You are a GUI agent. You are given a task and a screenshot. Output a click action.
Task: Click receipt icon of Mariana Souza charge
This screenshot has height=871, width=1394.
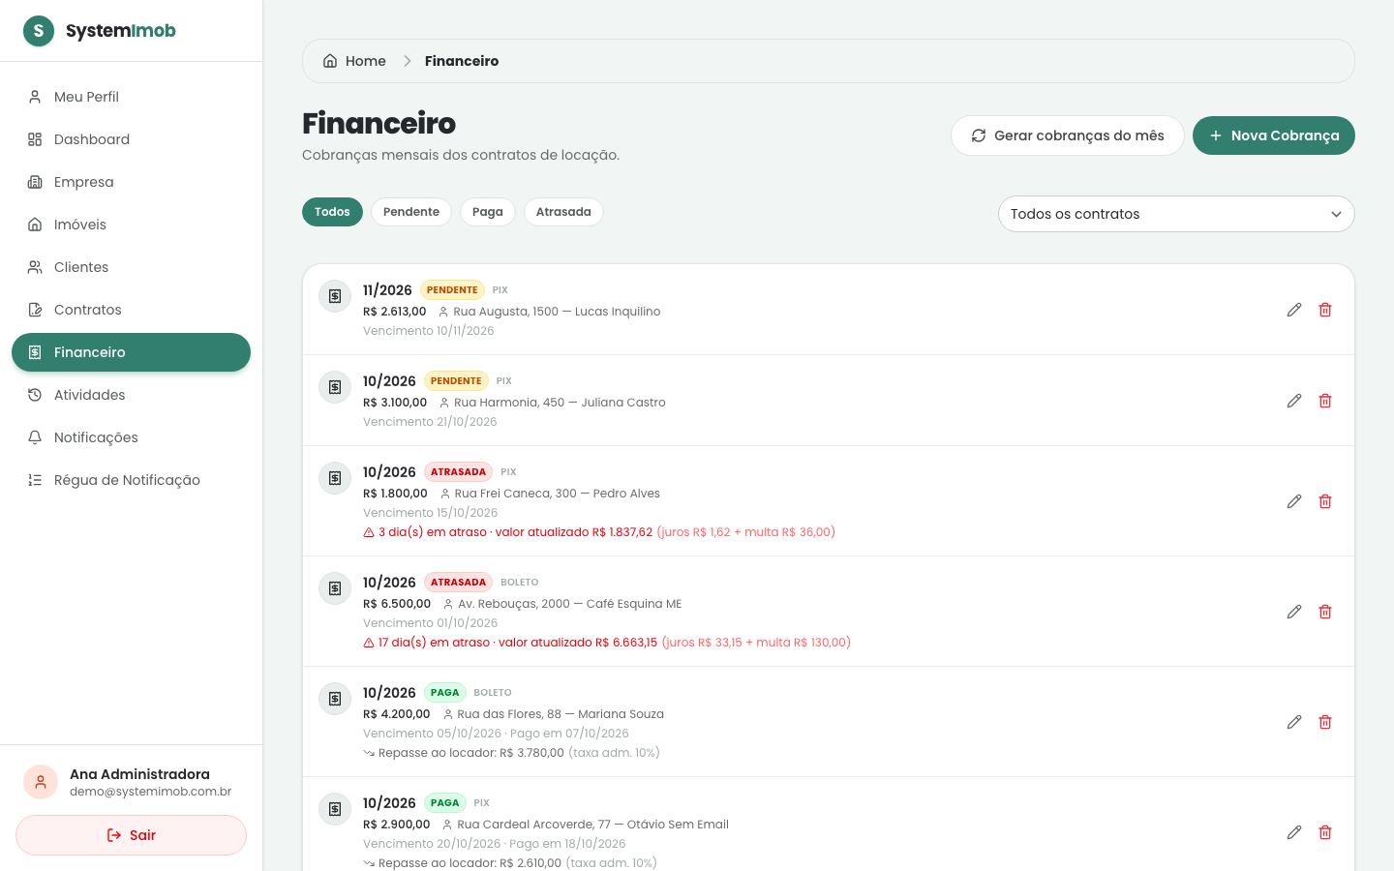coord(335,699)
